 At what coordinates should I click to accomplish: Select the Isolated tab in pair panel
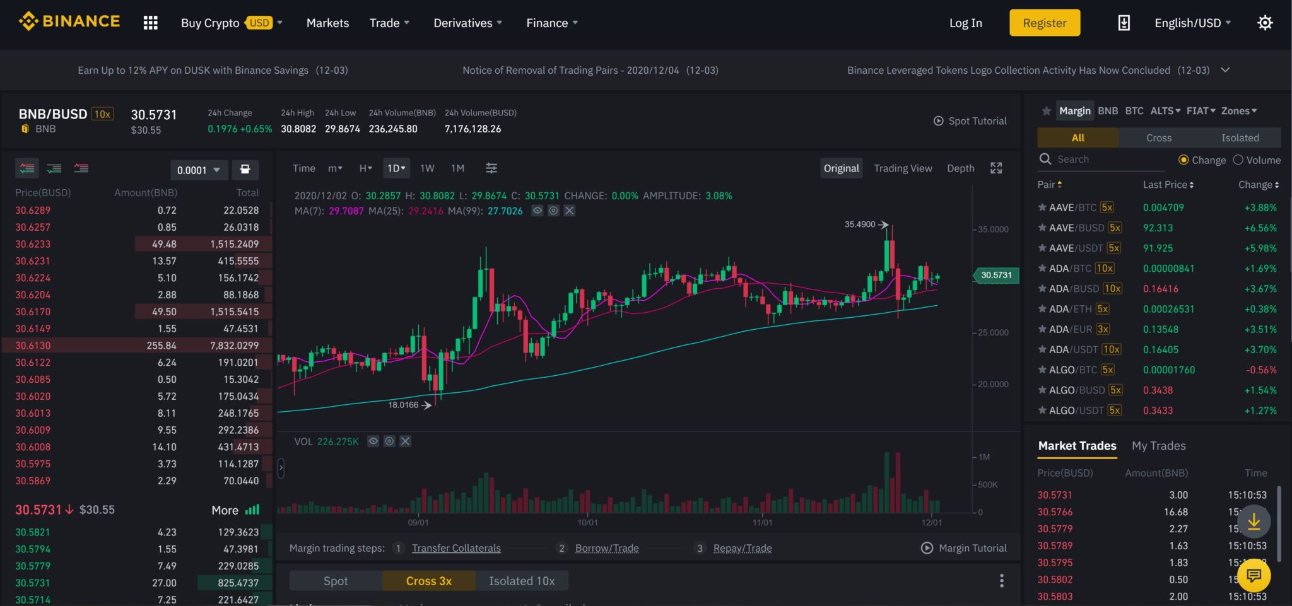click(1240, 137)
